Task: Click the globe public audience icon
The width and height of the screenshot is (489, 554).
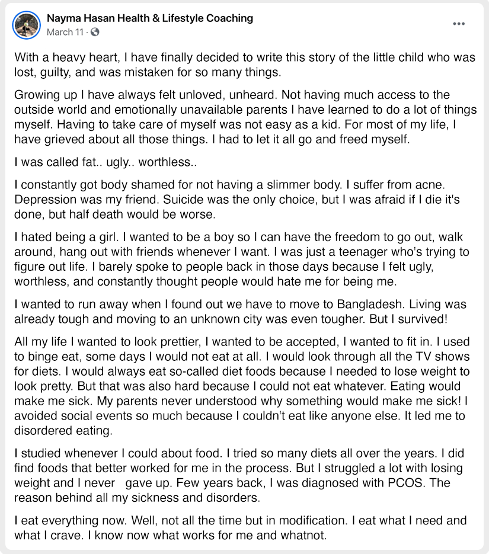Action: pyautogui.click(x=95, y=32)
